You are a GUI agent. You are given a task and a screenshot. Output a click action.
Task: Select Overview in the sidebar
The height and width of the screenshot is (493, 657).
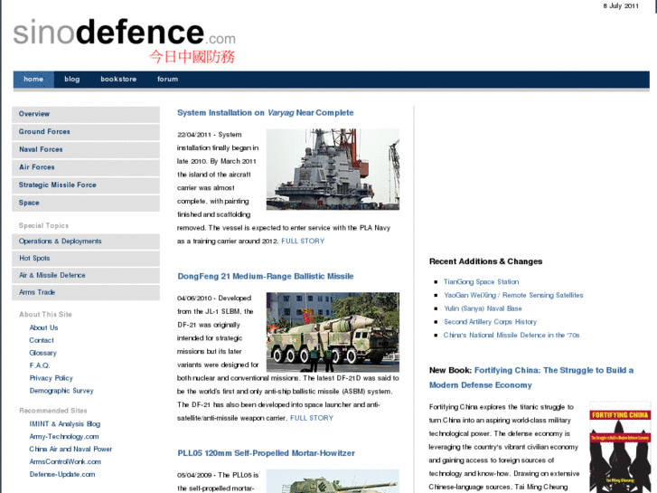86,114
